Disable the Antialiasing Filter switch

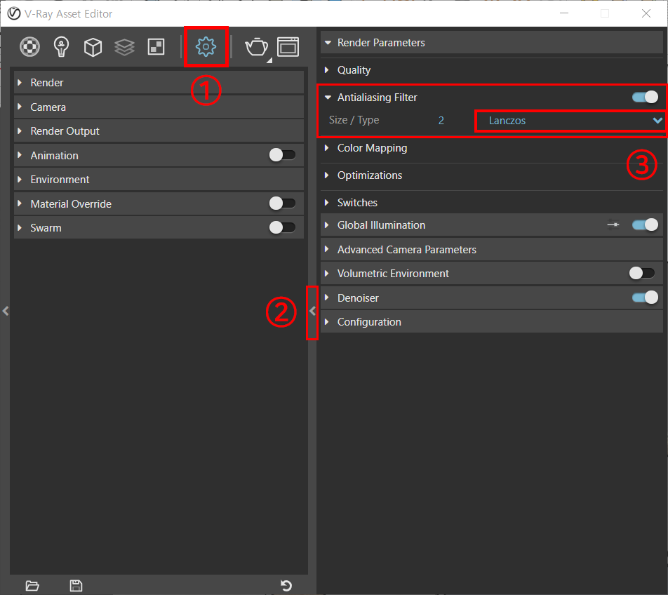[x=645, y=97]
